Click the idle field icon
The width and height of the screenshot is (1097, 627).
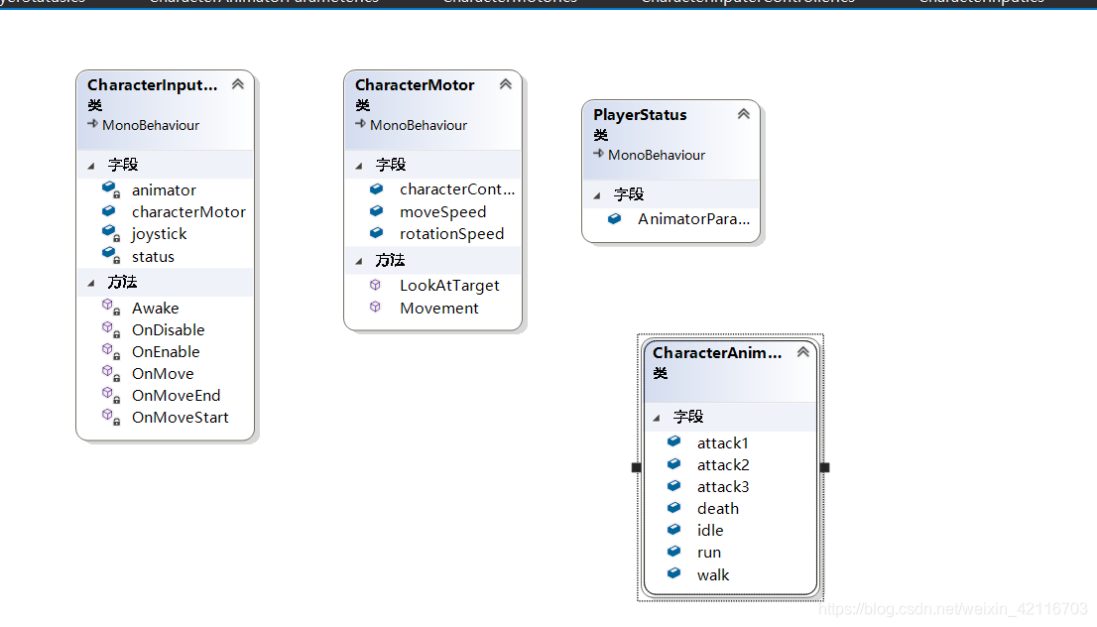point(673,529)
